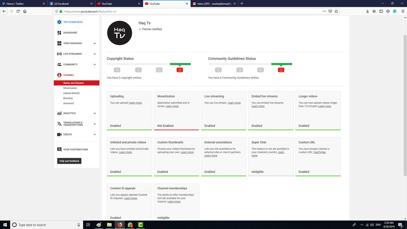Switch to the Home / Twitter tab

click(24, 3)
